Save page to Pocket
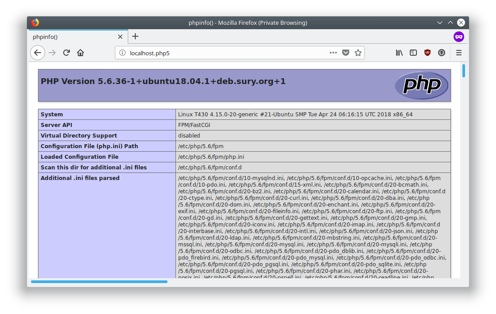 click(x=346, y=53)
